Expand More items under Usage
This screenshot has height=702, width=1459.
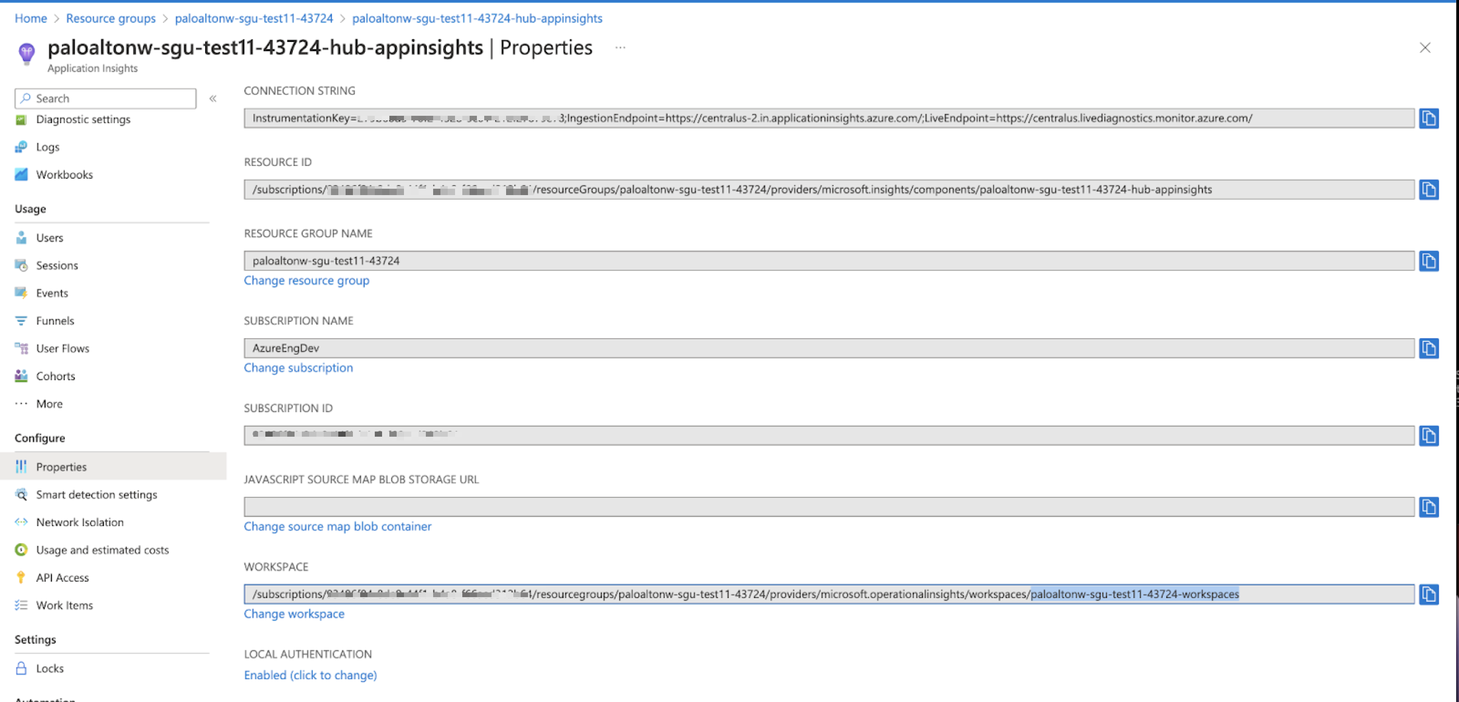(49, 404)
